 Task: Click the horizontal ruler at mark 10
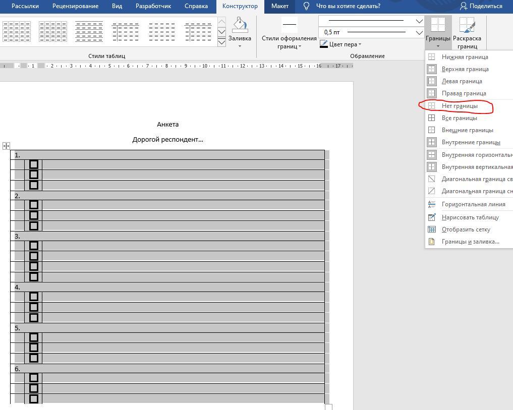[205, 66]
